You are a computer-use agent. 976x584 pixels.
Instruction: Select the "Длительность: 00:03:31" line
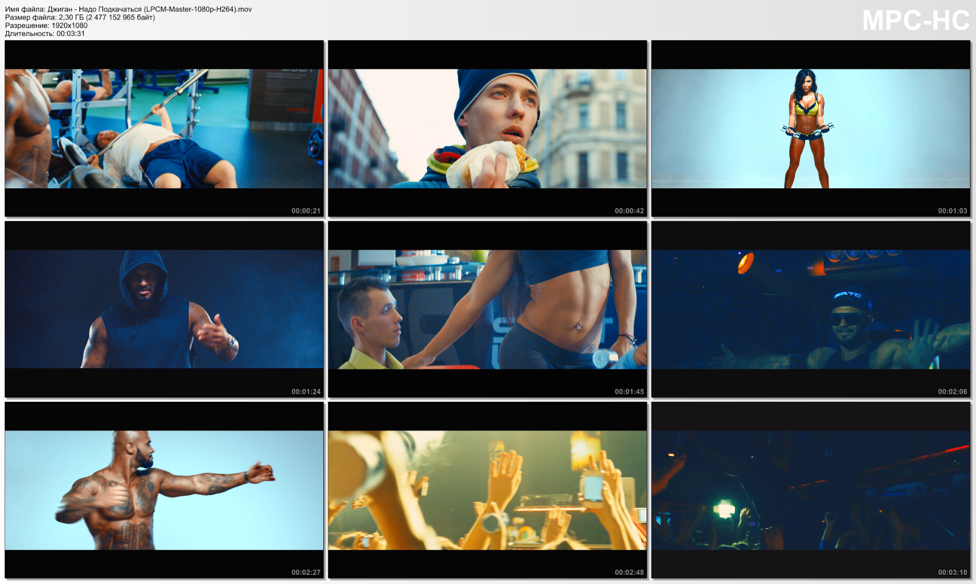[x=45, y=34]
